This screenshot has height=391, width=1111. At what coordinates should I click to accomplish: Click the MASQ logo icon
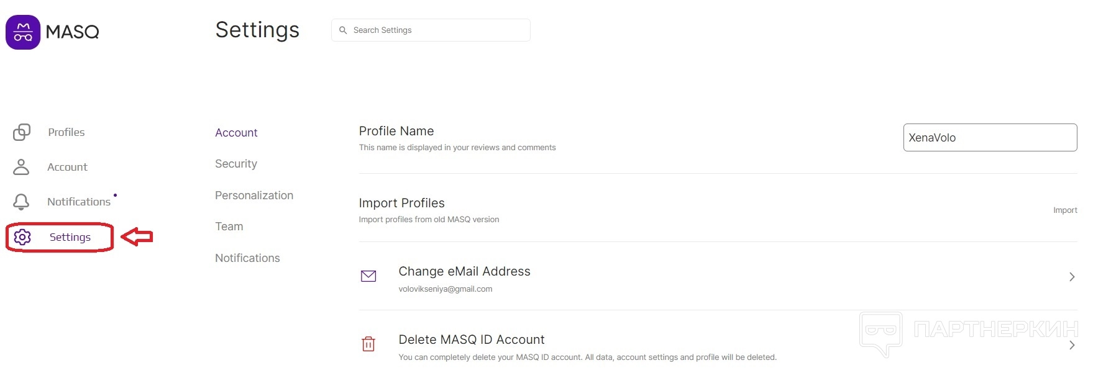pyautogui.click(x=23, y=32)
